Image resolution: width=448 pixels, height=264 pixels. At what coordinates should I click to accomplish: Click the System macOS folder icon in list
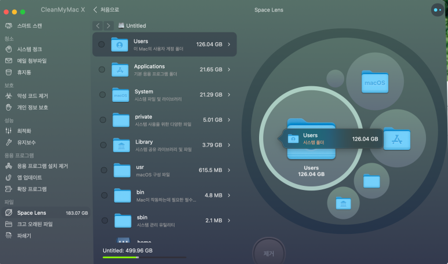(121, 95)
